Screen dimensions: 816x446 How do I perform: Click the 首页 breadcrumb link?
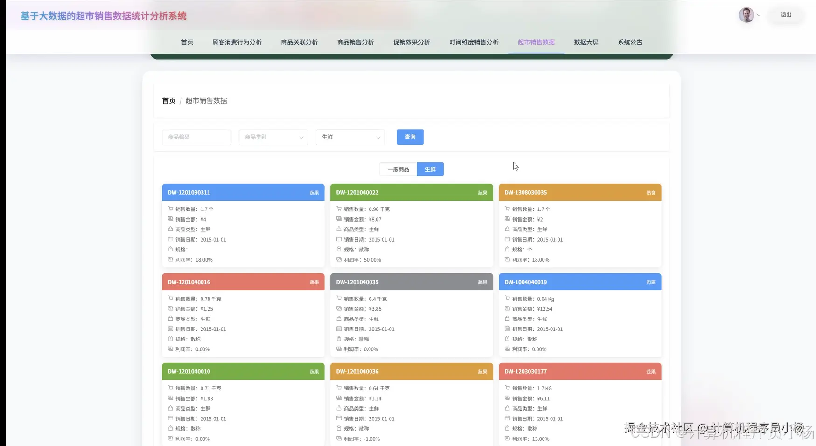point(169,101)
